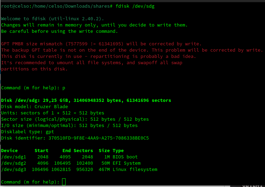The height and width of the screenshot is (187, 265).
Task: Click the terminal cursor block at the prompt
Action: pos(64,182)
